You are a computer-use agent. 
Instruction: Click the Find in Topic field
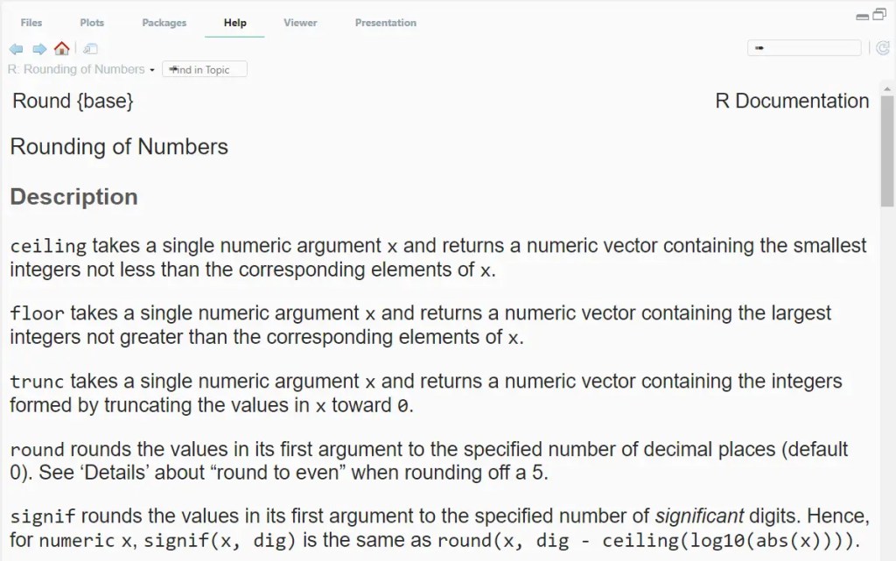tap(205, 69)
